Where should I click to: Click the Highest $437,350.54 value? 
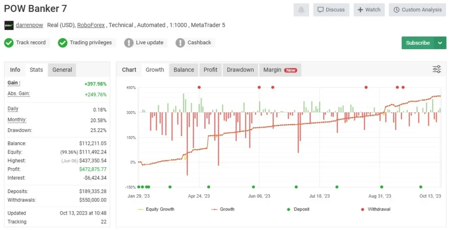click(x=92, y=161)
